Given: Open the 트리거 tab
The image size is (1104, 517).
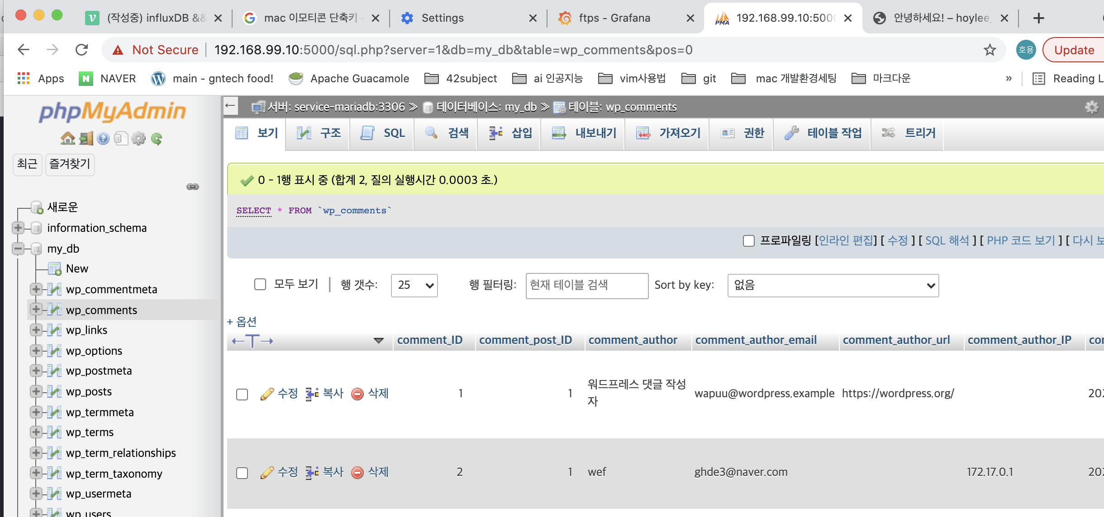Looking at the screenshot, I should coord(908,133).
